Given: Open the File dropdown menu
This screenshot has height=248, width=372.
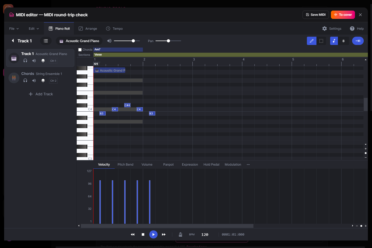Looking at the screenshot, I should [x=14, y=28].
